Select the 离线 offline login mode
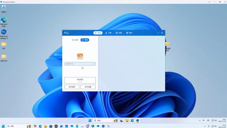Screen dimensions: 227x128 point(85,40)
